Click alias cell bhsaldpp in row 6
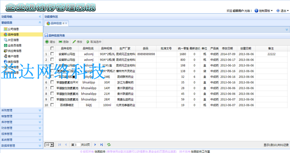Image resolution: width=290 pixels, height=153 pixels. pyautogui.click(x=89, y=82)
